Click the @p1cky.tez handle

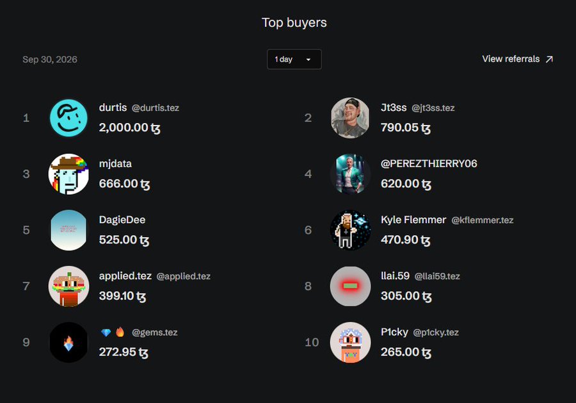point(436,333)
